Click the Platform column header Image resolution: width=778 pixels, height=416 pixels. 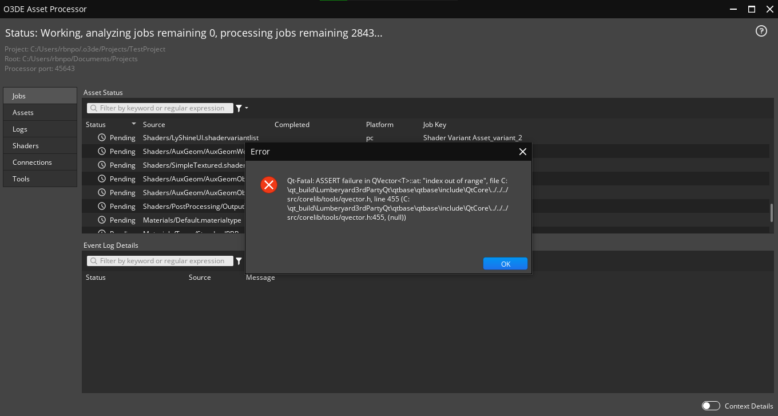coord(380,124)
